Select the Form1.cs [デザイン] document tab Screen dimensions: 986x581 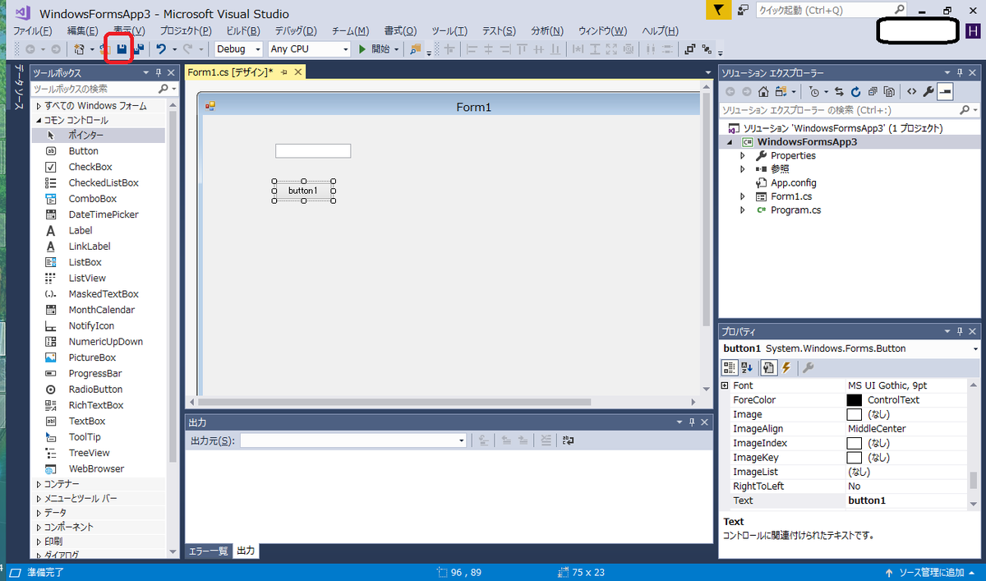(230, 72)
